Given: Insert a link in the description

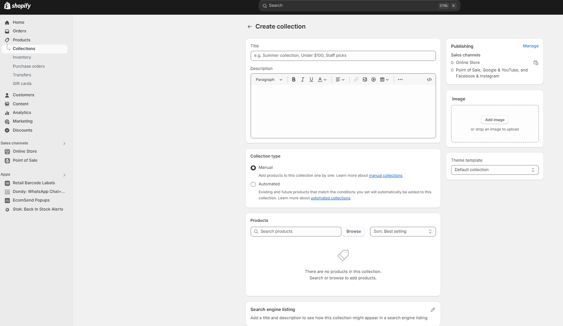Looking at the screenshot, I should pyautogui.click(x=356, y=80).
